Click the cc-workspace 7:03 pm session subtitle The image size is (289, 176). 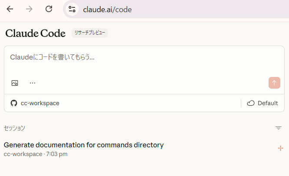36,154
